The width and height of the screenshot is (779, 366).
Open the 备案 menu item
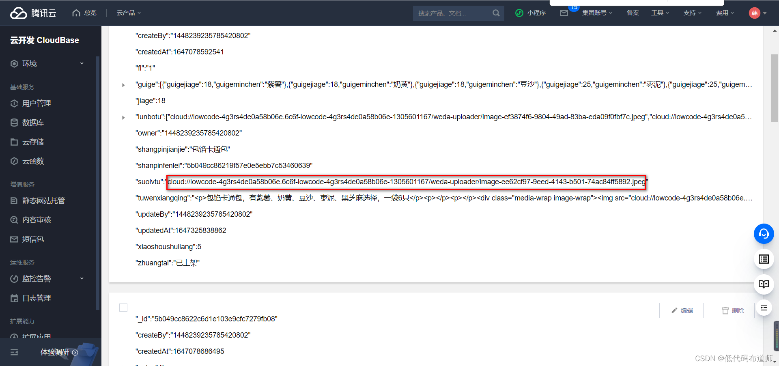(x=633, y=13)
